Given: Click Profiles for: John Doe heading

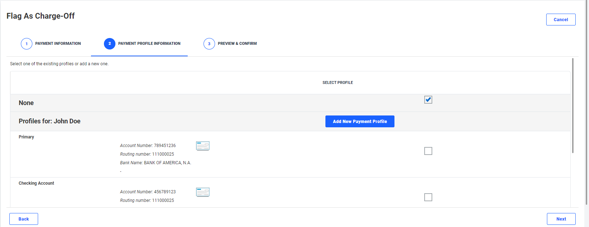Looking at the screenshot, I should pyautogui.click(x=50, y=121).
